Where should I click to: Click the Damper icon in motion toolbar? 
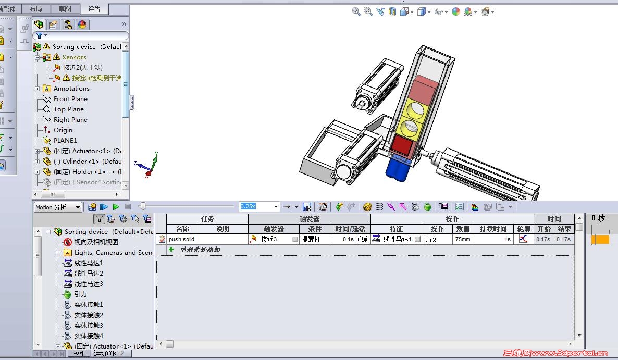pos(391,207)
